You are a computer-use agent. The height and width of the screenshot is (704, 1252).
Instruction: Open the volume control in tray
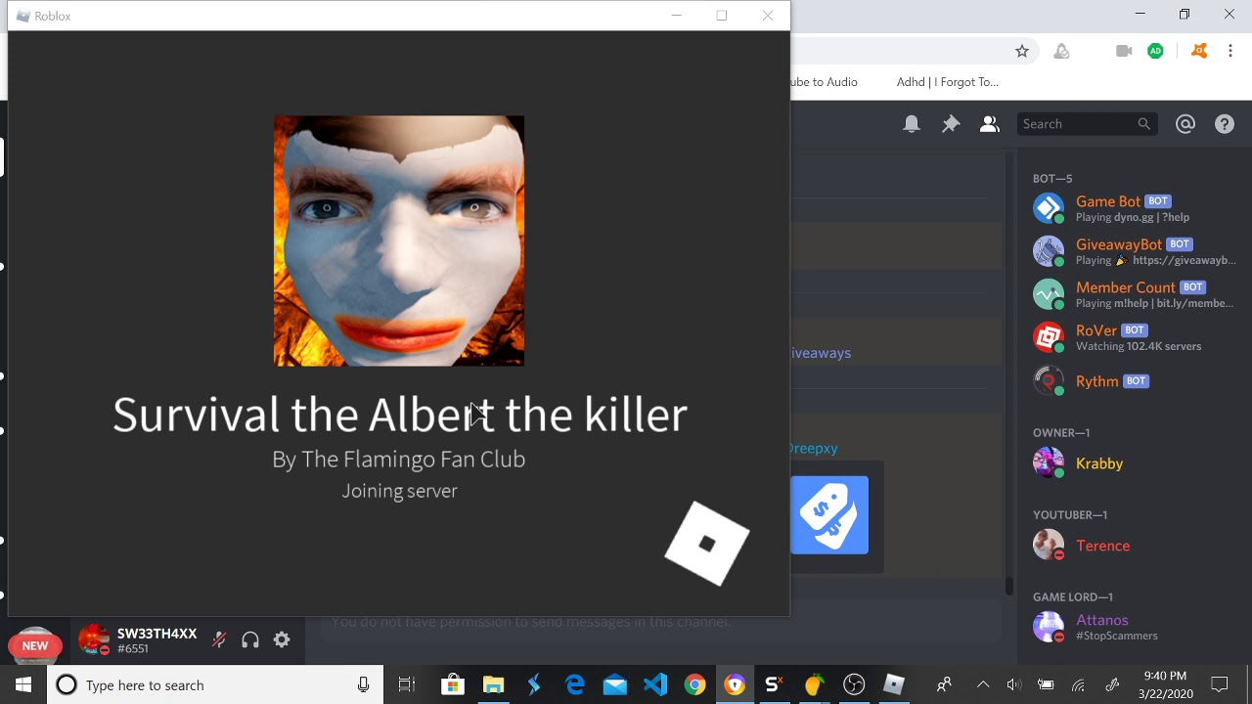pos(1014,685)
